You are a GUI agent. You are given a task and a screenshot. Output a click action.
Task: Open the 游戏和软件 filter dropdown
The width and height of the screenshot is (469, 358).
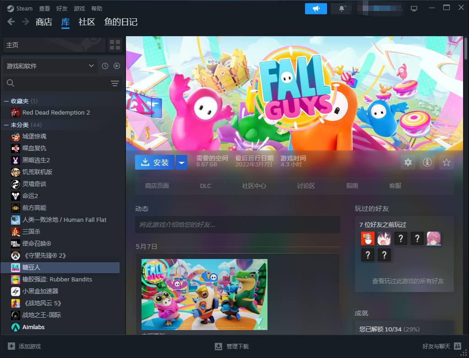pos(50,66)
